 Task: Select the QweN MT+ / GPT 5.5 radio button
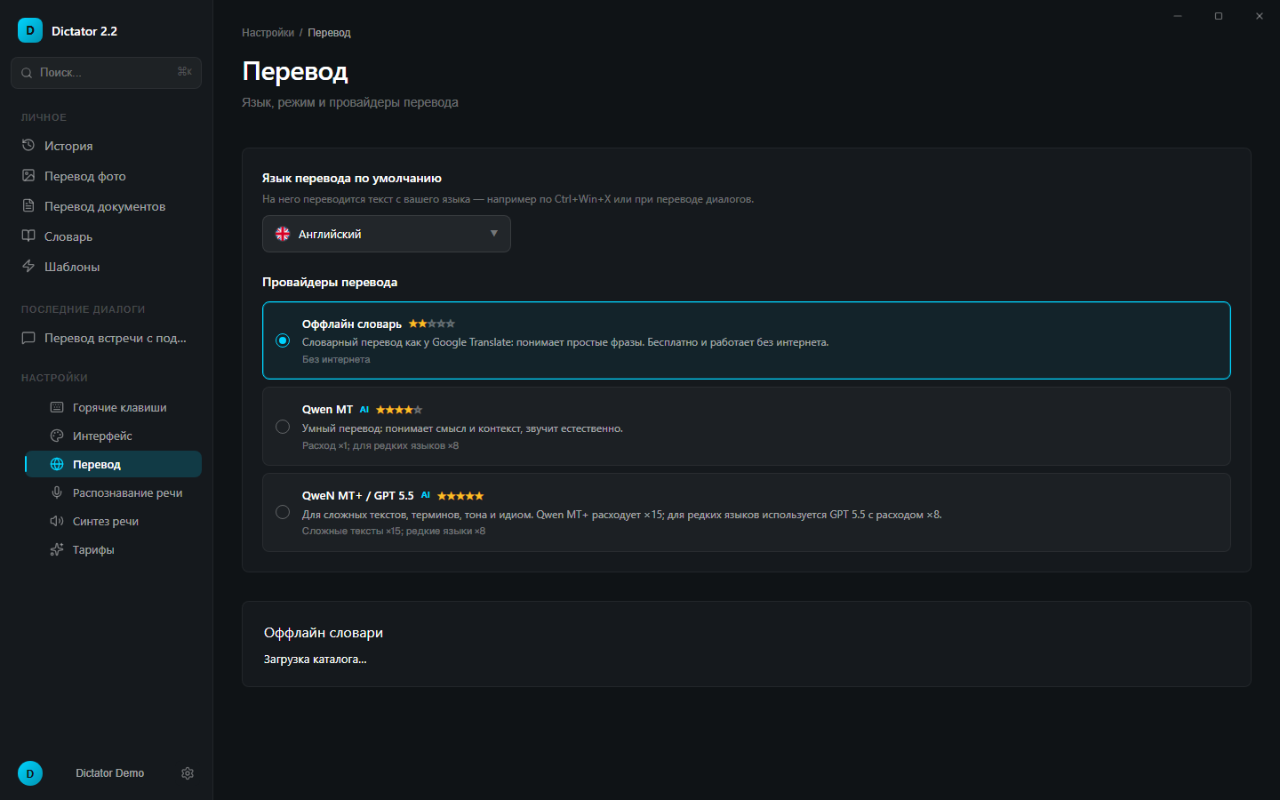283,512
